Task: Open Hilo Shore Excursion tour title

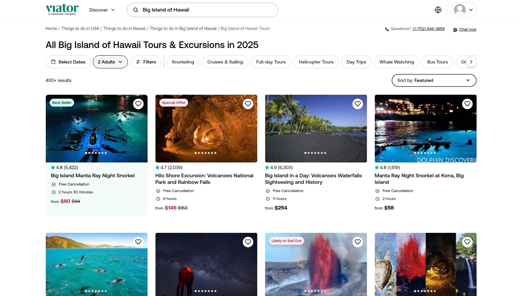Action: click(x=204, y=179)
